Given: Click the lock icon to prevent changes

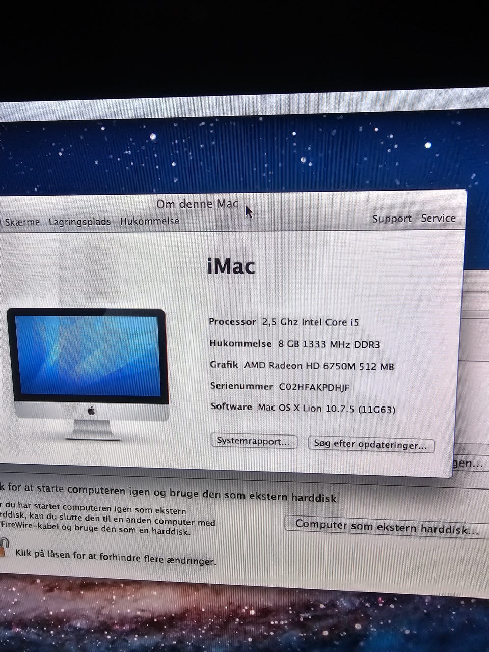Looking at the screenshot, I should tap(4, 548).
